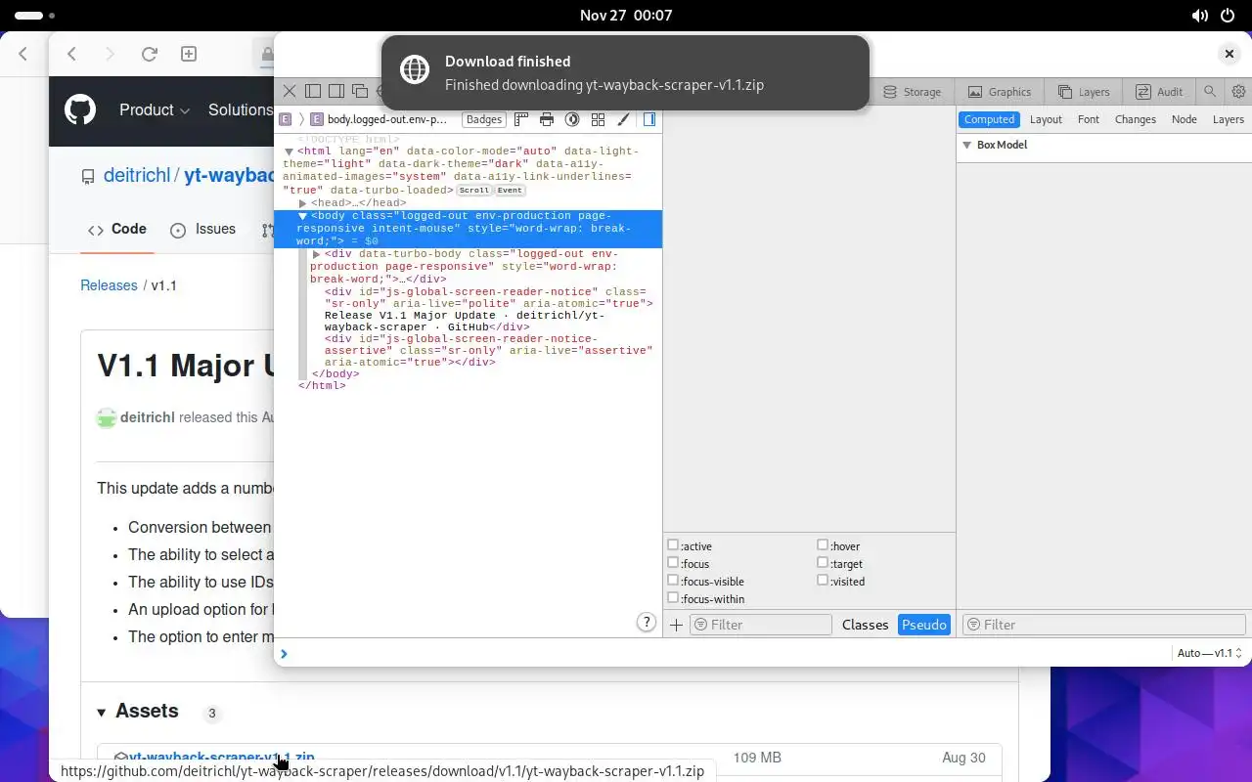Focus the styles Filter field
This screenshot has width=1252, height=782.
pyautogui.click(x=761, y=625)
